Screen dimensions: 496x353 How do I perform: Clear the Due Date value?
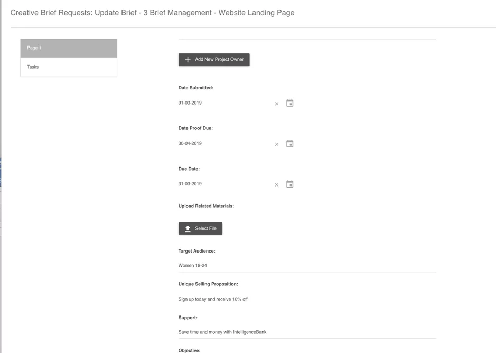click(x=277, y=185)
